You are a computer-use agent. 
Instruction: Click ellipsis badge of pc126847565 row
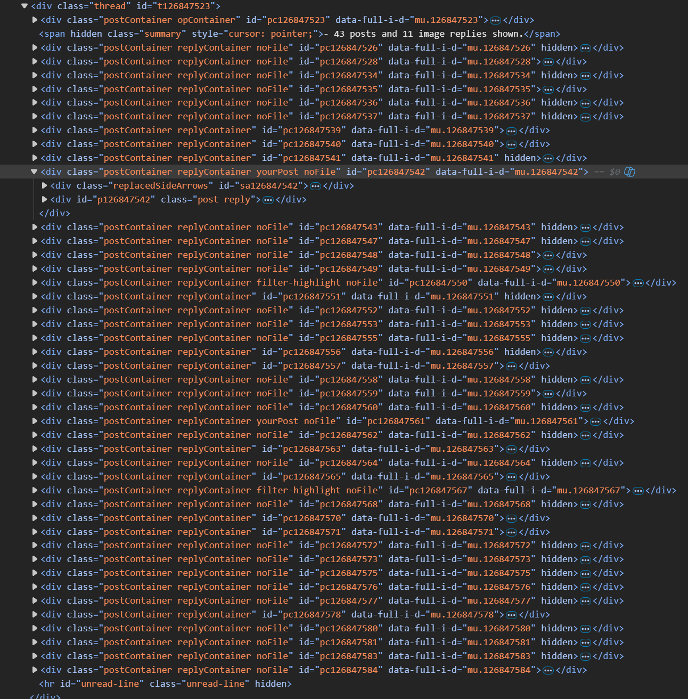click(x=511, y=477)
